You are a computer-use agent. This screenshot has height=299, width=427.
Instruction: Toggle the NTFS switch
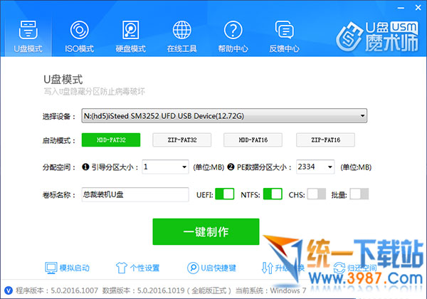click(x=273, y=194)
